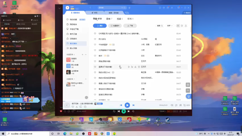Toggle the heart on the first GAI周延 Live row
Image resolution: width=242 pixels, height=136 pixels.
[95, 34]
